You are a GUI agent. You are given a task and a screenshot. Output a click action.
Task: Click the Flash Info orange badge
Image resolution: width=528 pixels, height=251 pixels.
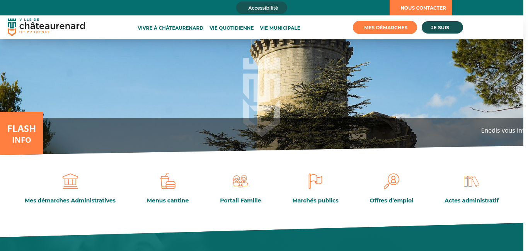tap(22, 133)
